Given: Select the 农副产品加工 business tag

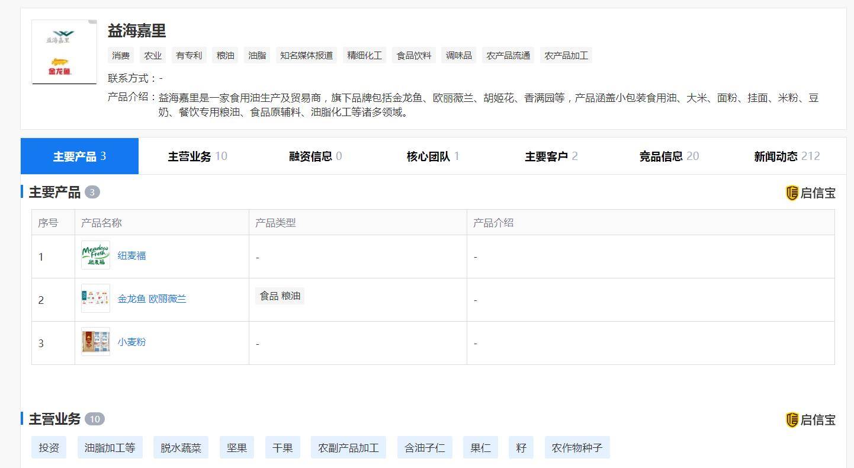Looking at the screenshot, I should point(348,448).
